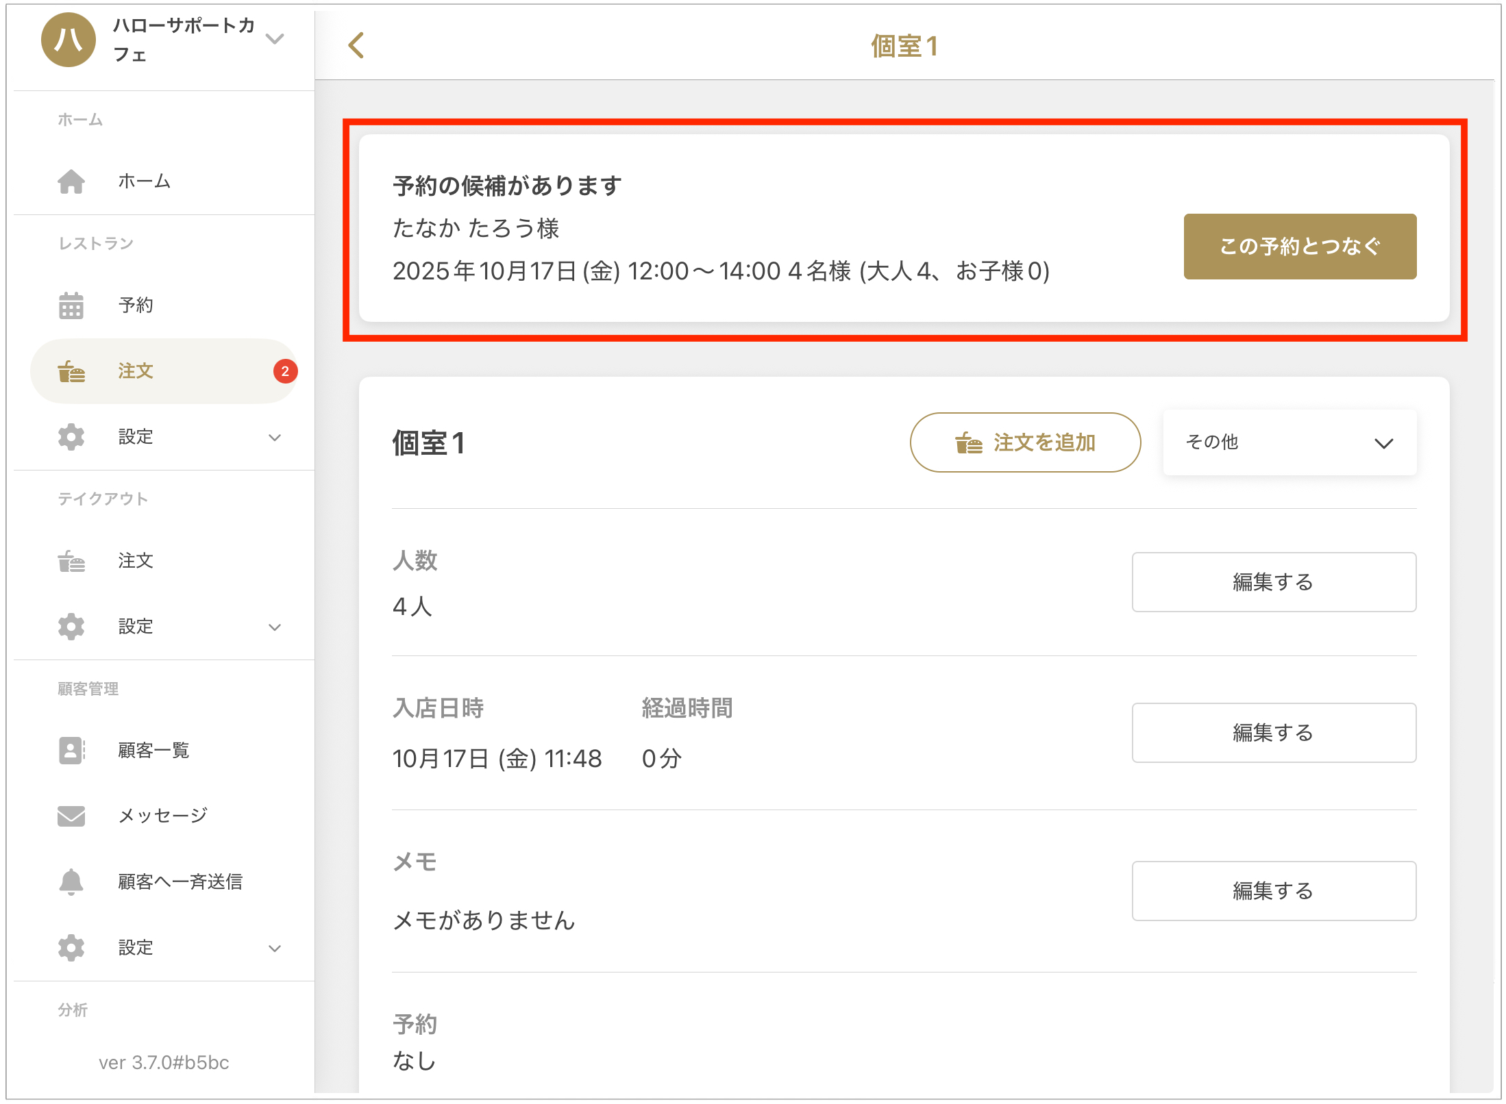Click 編集する for 人数
The width and height of the screenshot is (1506, 1104).
(x=1273, y=582)
